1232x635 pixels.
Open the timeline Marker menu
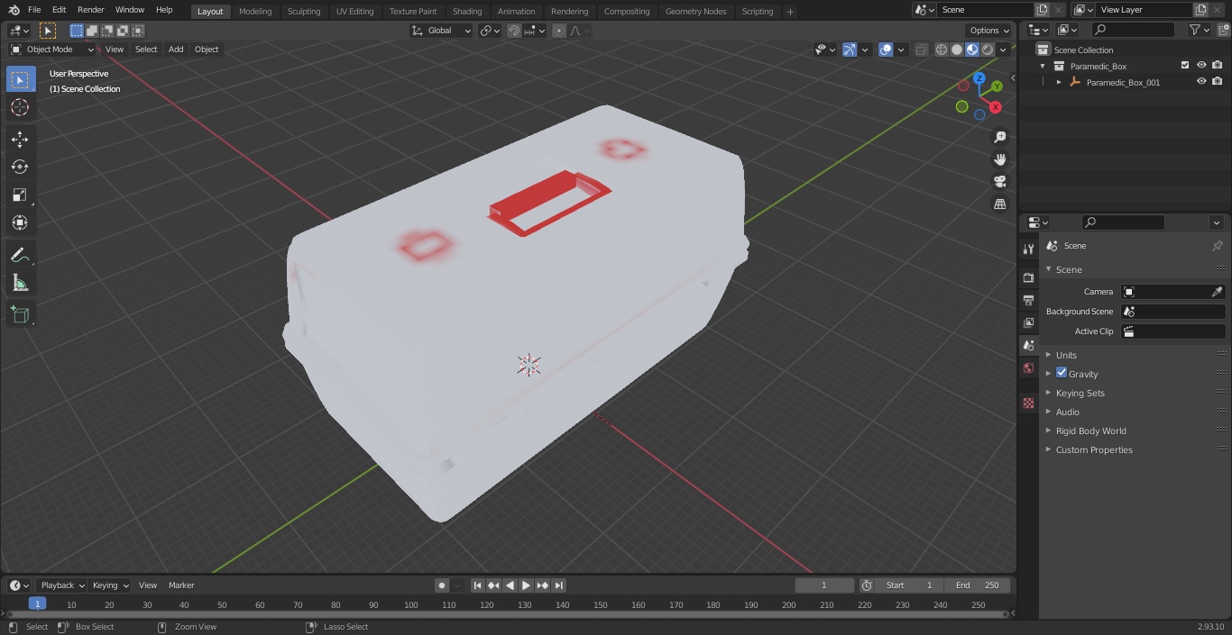click(x=181, y=585)
